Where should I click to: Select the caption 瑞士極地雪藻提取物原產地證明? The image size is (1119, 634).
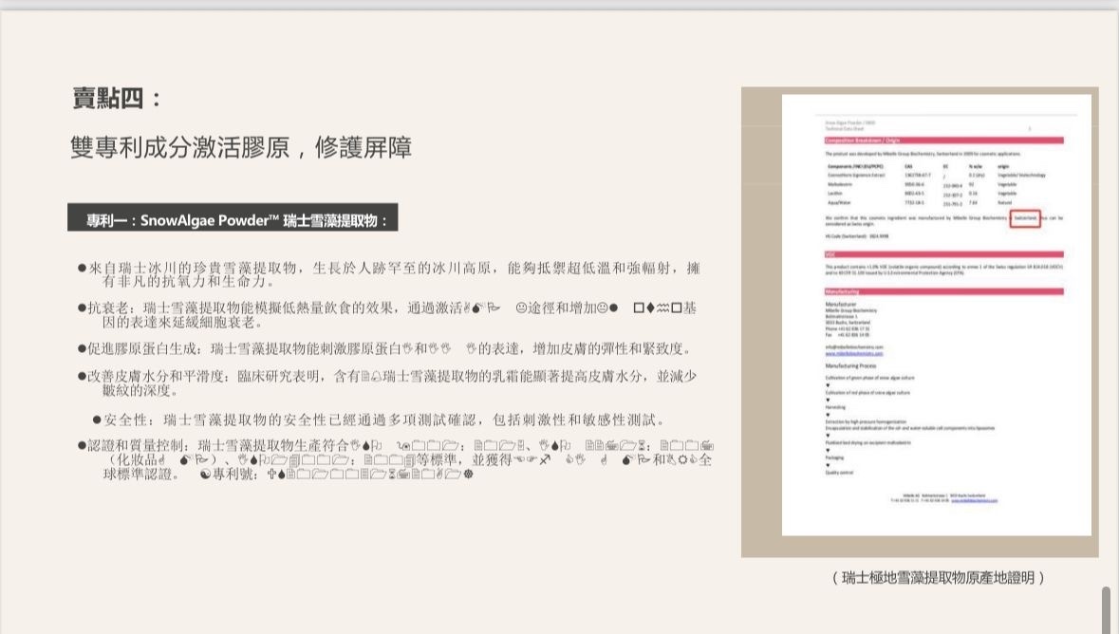coord(938,577)
